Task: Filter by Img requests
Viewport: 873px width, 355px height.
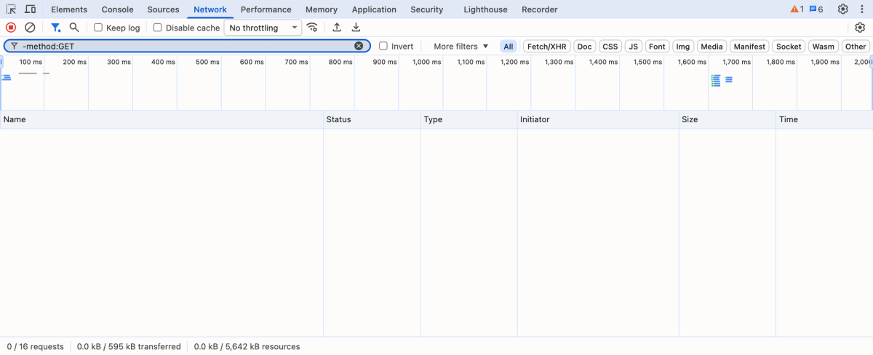Action: click(682, 46)
